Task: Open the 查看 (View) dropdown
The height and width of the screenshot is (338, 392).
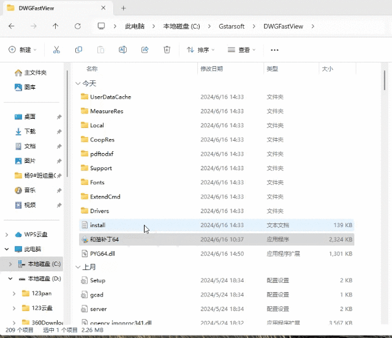Action: tap(241, 50)
